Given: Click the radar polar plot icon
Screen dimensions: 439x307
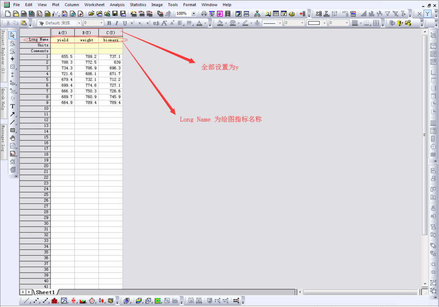Looking at the screenshot, I should 92,300.
